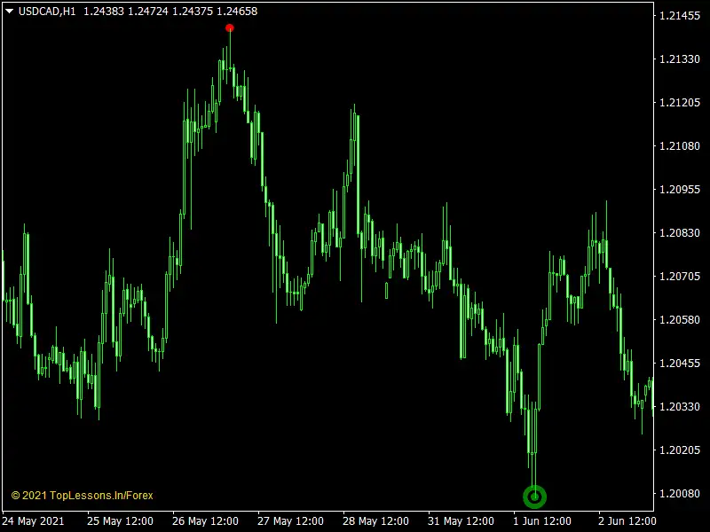Screen dimensions: 710x532
Task: Click the 28 May 12:00 time label
Action: click(375, 521)
